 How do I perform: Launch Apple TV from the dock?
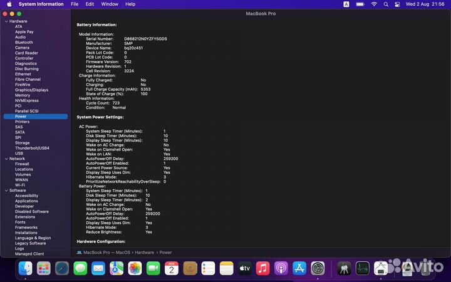(x=245, y=268)
